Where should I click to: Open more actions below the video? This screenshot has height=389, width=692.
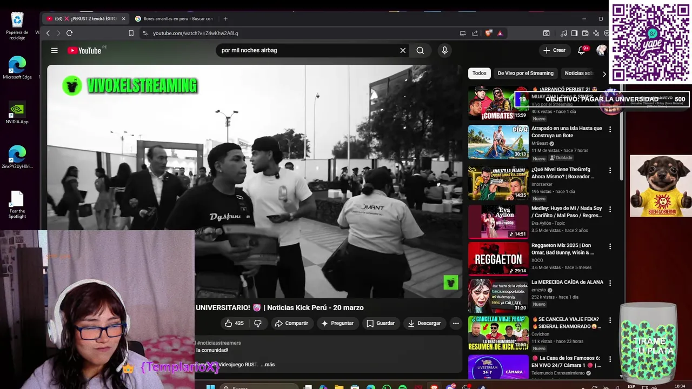pos(456,323)
